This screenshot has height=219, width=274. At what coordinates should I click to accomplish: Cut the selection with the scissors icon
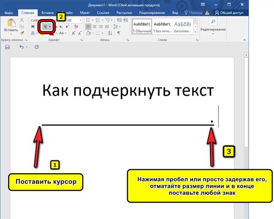click(22, 20)
